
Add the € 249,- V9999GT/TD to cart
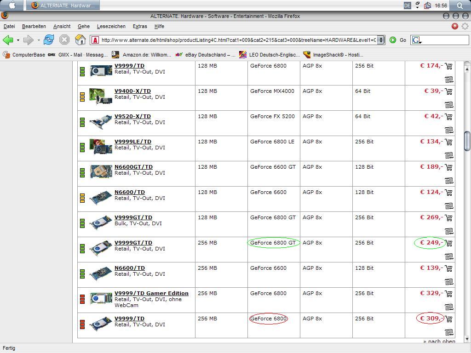[449, 243]
